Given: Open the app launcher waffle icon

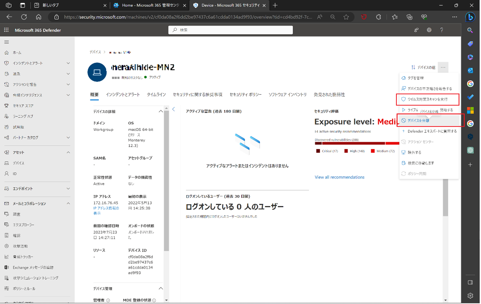Looking at the screenshot, I should point(6,30).
